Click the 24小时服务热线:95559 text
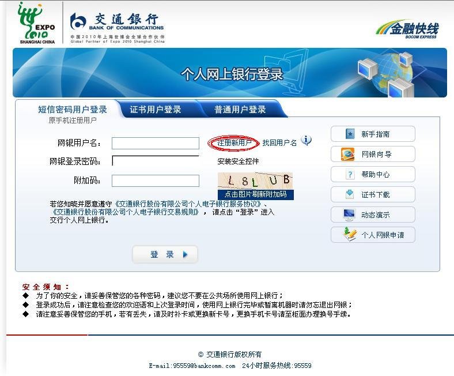Image resolution: width=454 pixels, height=376 pixels. (277, 366)
